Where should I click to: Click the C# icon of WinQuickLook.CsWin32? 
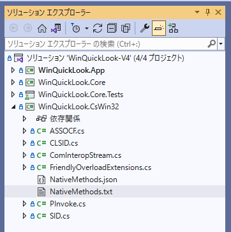[x=30, y=107]
